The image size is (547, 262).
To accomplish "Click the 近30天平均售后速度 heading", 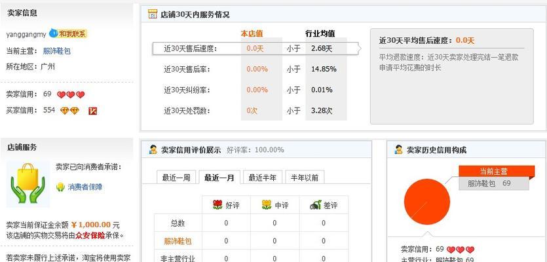I will (426, 41).
